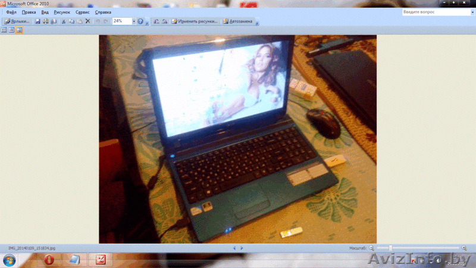The height and width of the screenshot is (268, 476).
Task: Go to the previous picture
Action: (234, 248)
